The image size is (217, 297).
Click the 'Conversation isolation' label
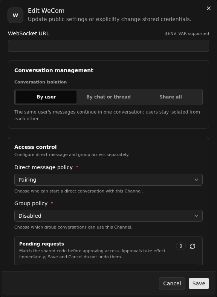(40, 82)
